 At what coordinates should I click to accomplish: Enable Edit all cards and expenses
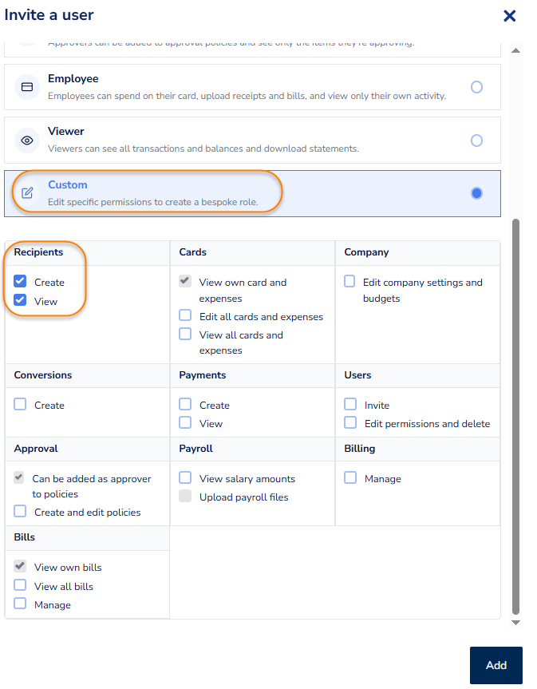tap(185, 316)
